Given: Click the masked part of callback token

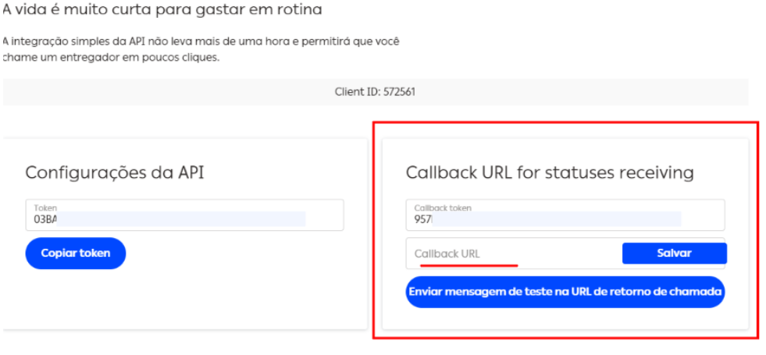Looking at the screenshot, I should click(558, 219).
